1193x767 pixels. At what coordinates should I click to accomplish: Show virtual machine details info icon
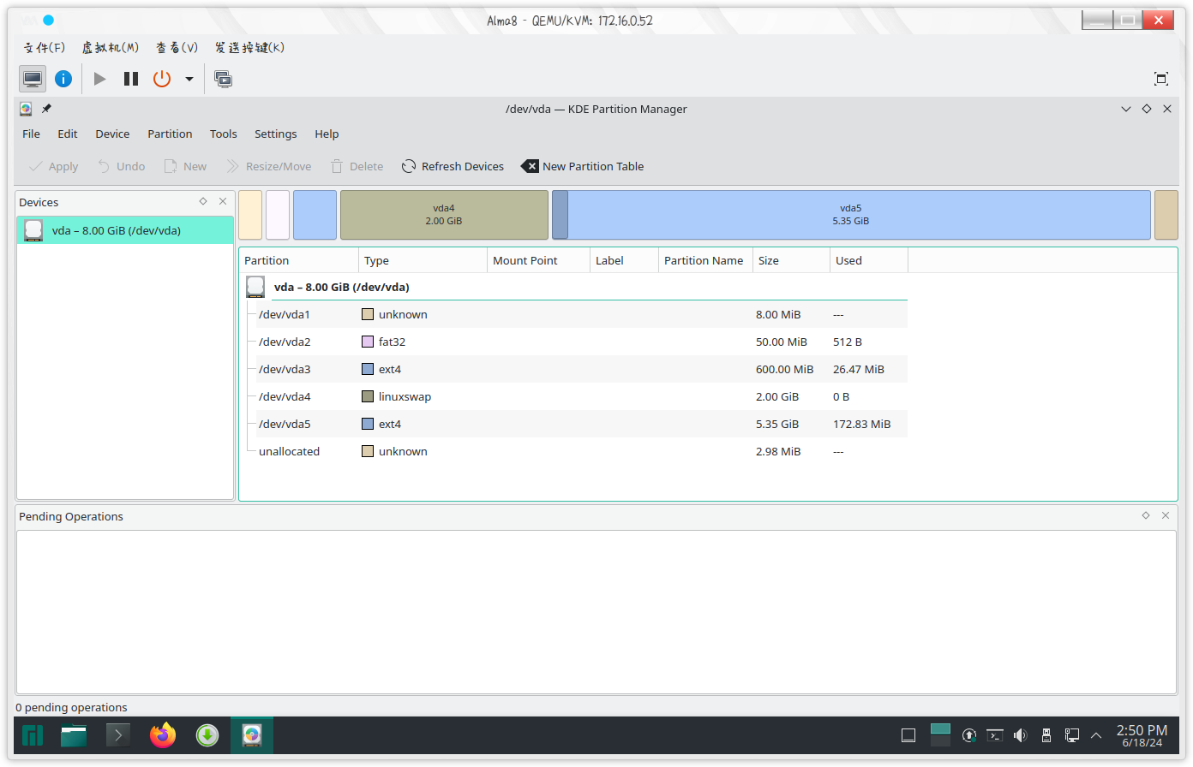(63, 79)
